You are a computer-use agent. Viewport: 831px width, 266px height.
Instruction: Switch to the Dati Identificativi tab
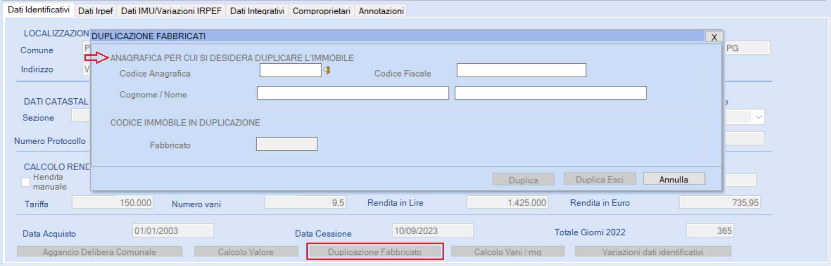(x=38, y=10)
